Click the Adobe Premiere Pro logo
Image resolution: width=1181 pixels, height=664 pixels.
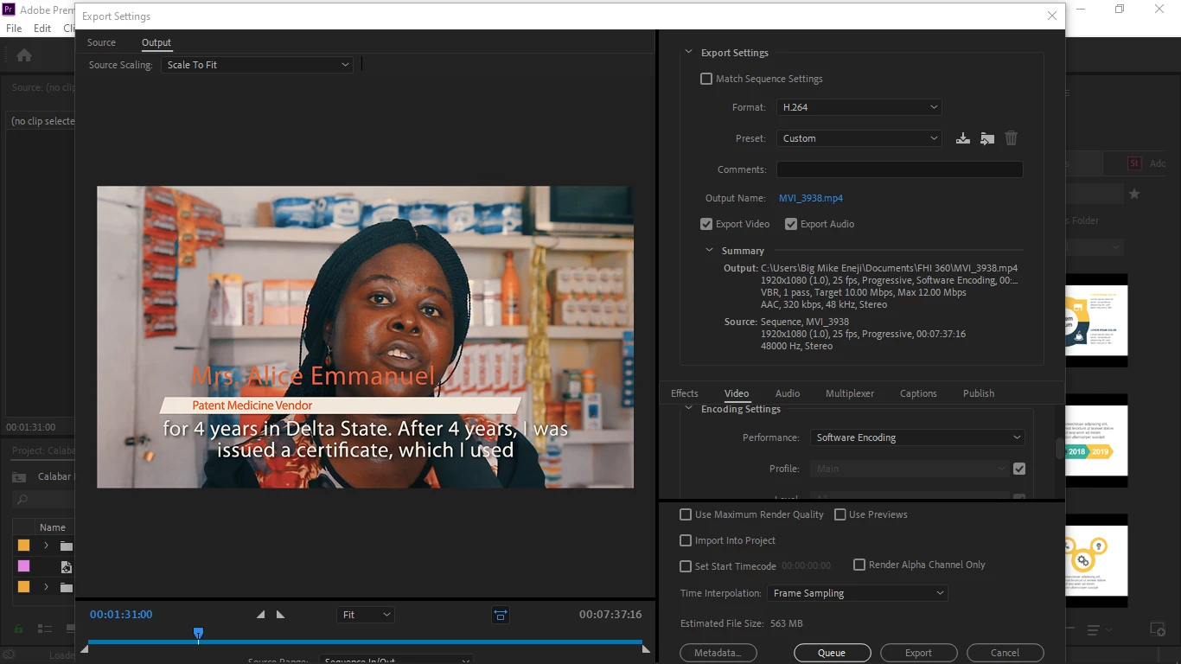[x=9, y=10]
